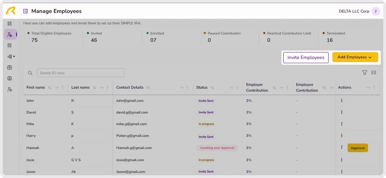Click the Search 91 rows field
Viewport: 386px width, 178px height.
coord(81,73)
